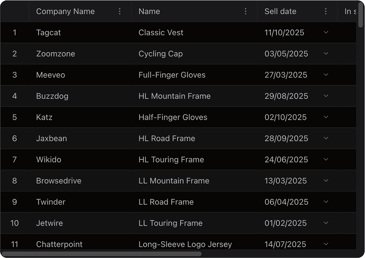Open the Sell date column three-dot menu

coord(326,11)
